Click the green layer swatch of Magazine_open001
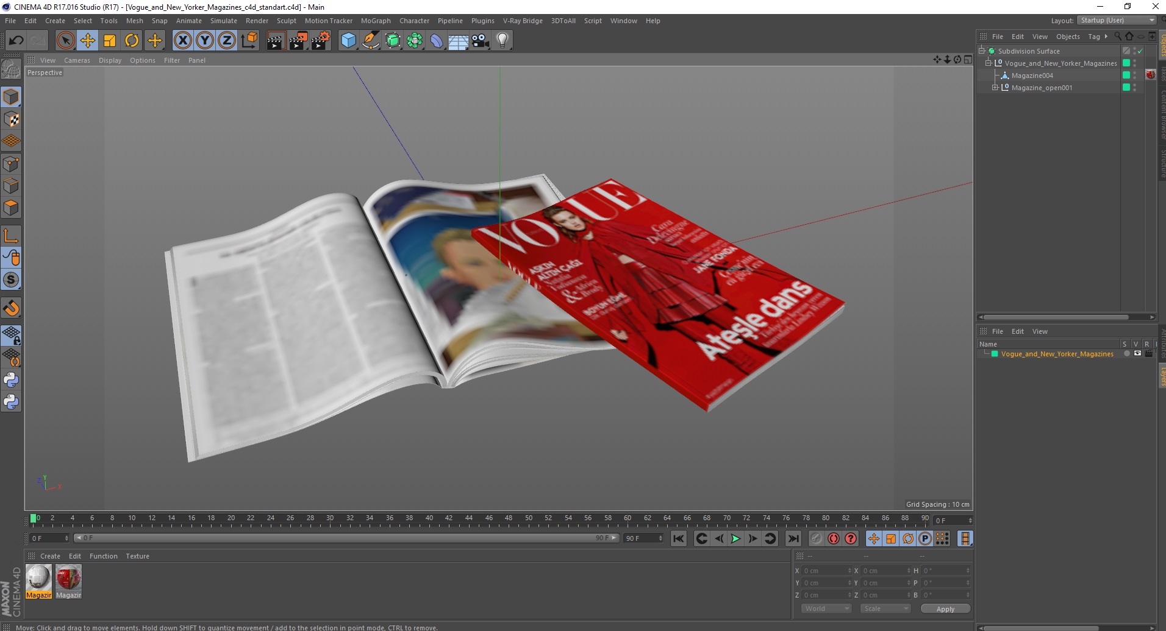Image resolution: width=1166 pixels, height=631 pixels. point(1126,88)
